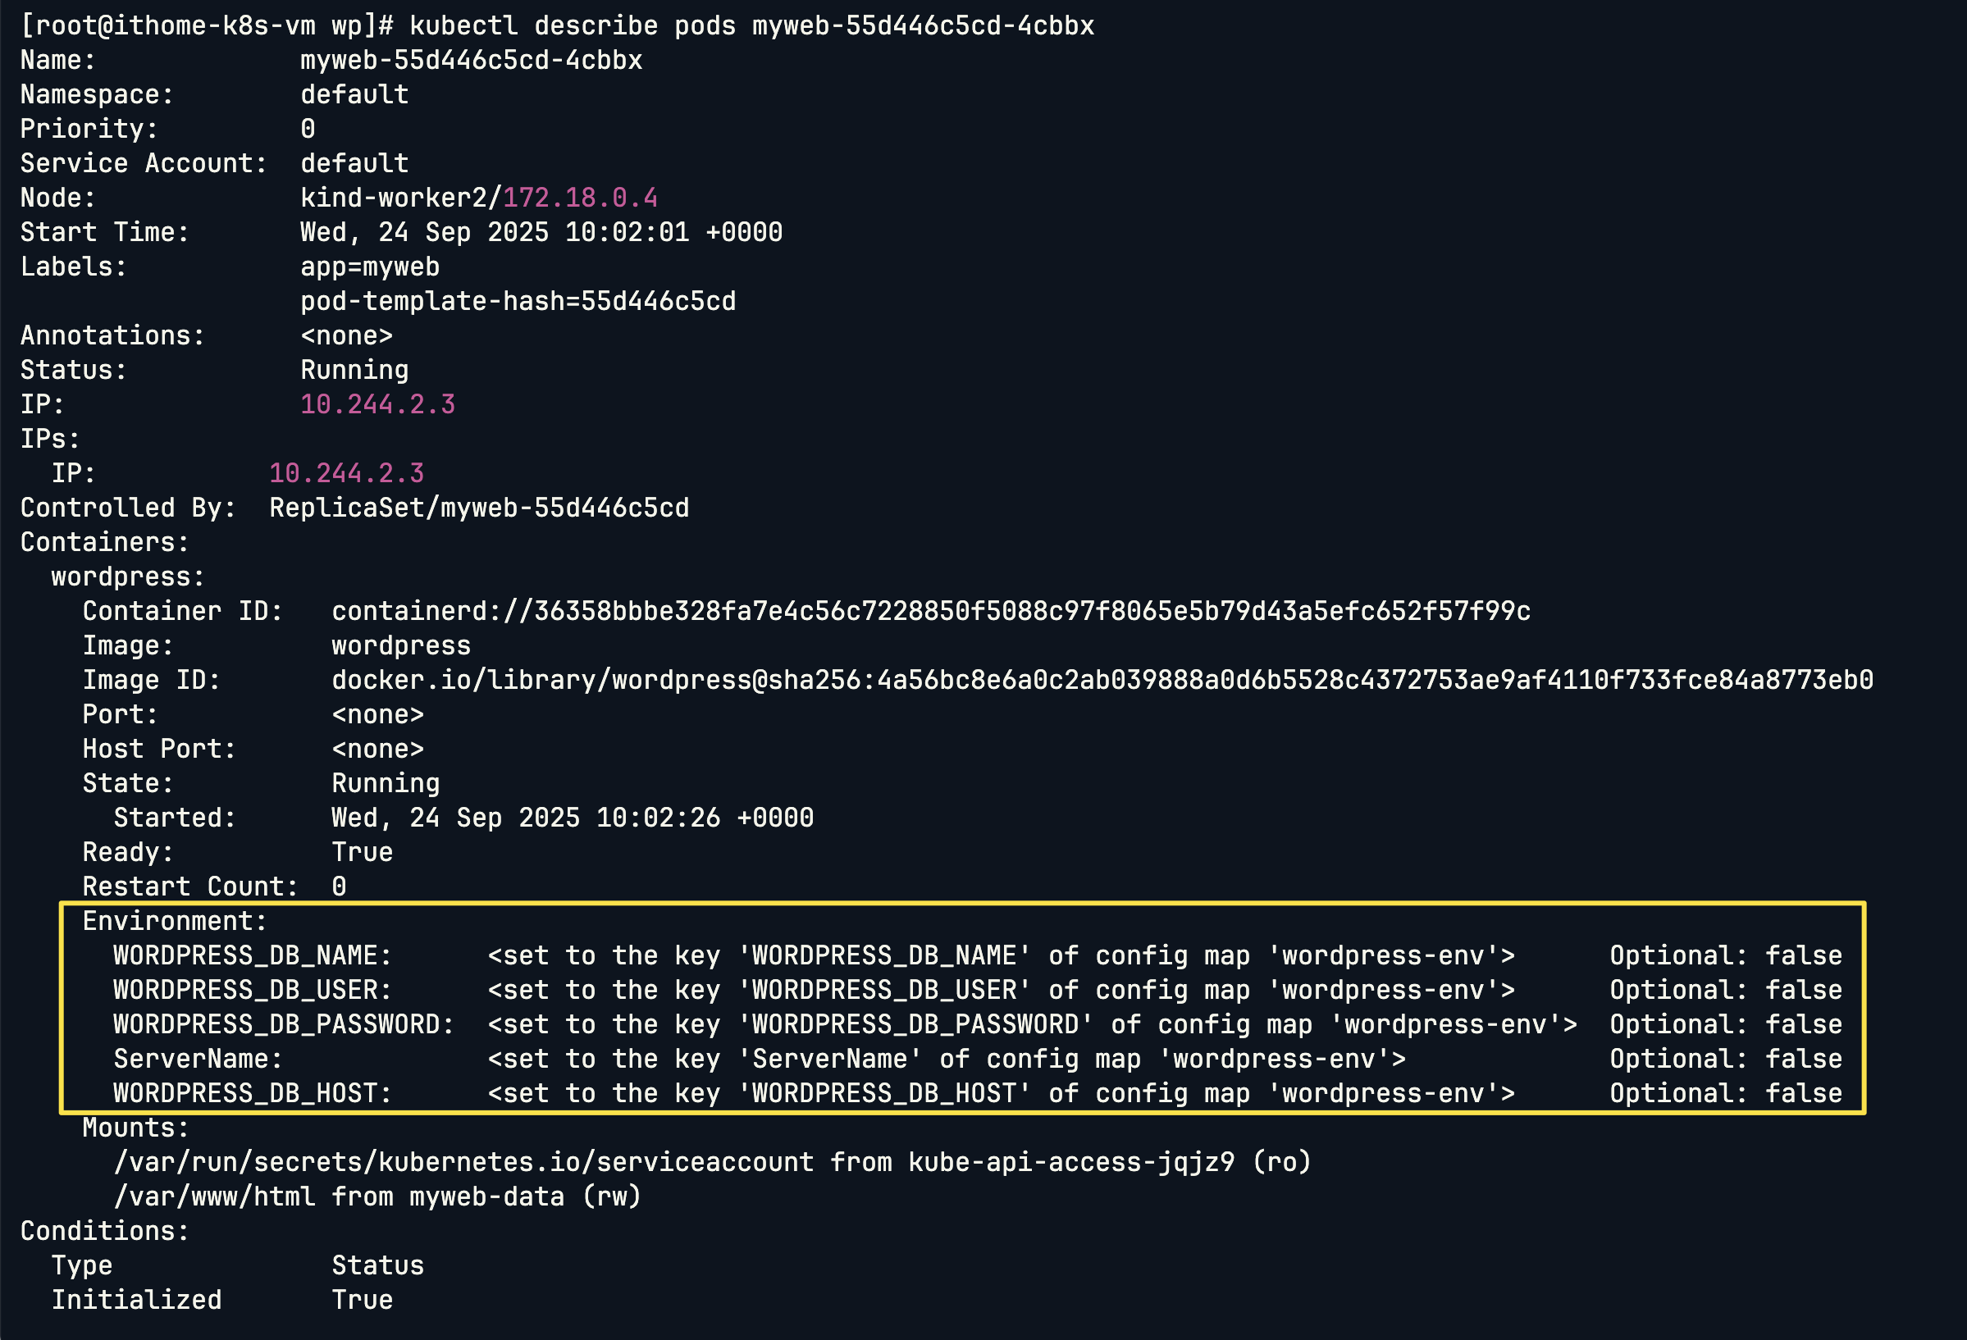1967x1340 pixels.
Task: Click the WORDPRESS_DB_USER variable name
Action: (x=253, y=990)
